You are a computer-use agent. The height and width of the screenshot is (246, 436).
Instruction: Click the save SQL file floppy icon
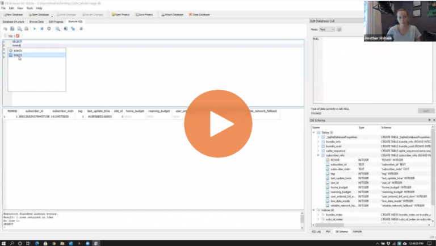click(12, 28)
